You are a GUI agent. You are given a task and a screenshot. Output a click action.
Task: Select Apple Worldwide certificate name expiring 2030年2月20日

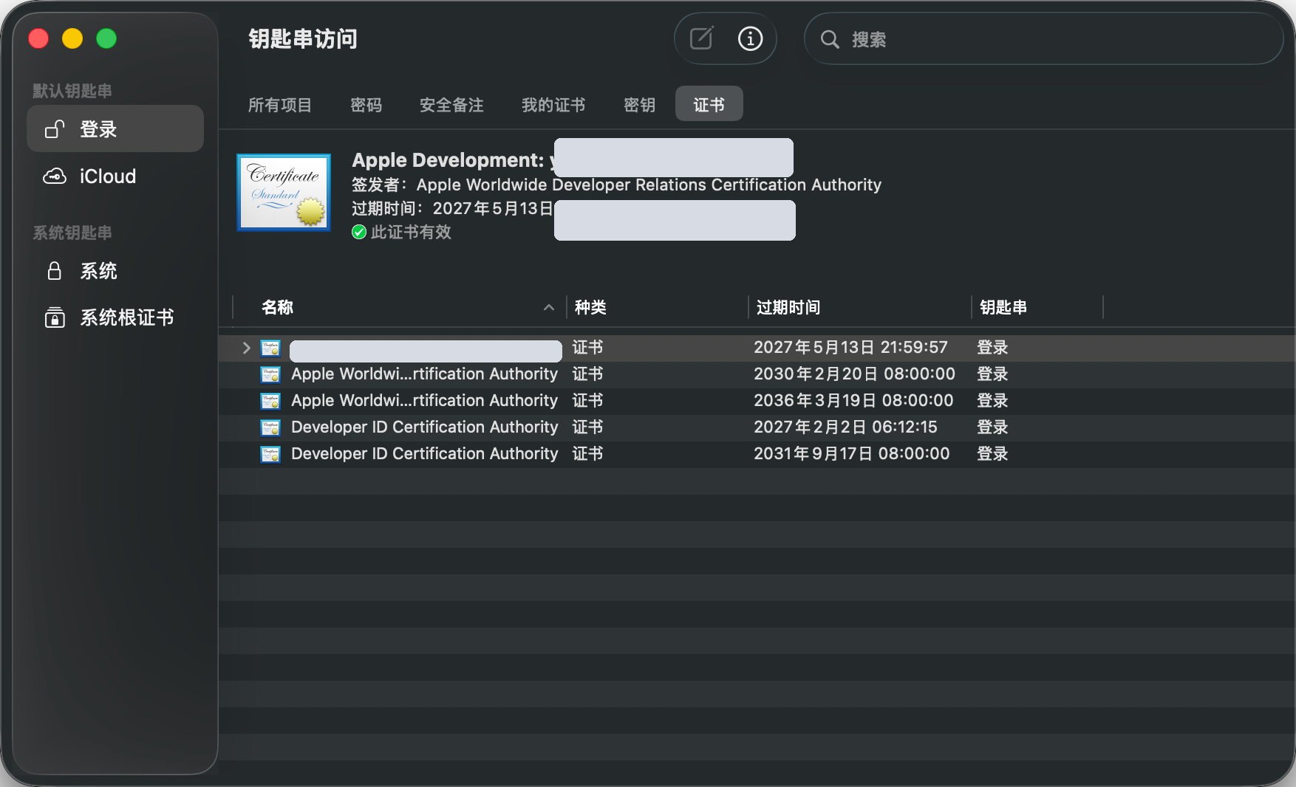pos(424,374)
